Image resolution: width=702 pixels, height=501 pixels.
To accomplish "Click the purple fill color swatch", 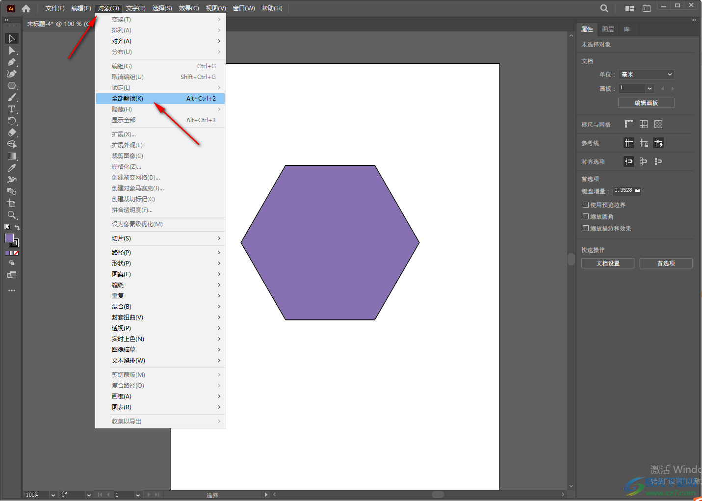I will point(9,238).
